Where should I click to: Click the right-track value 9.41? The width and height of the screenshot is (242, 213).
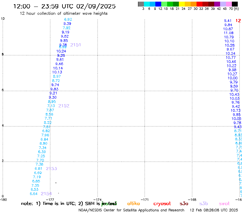(228, 21)
